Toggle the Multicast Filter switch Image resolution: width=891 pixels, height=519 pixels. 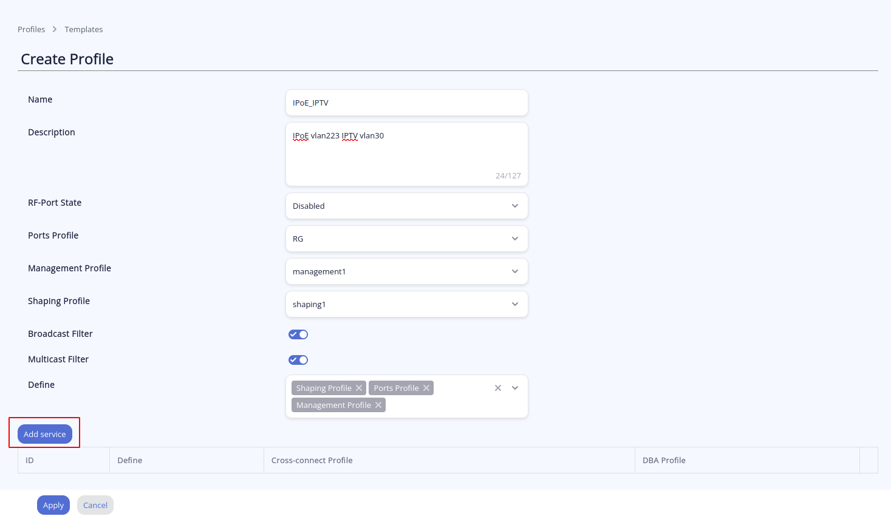[x=298, y=360]
